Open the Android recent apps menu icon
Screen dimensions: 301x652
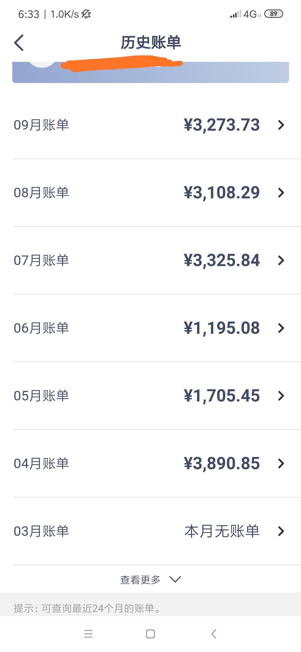pyautogui.click(x=88, y=634)
